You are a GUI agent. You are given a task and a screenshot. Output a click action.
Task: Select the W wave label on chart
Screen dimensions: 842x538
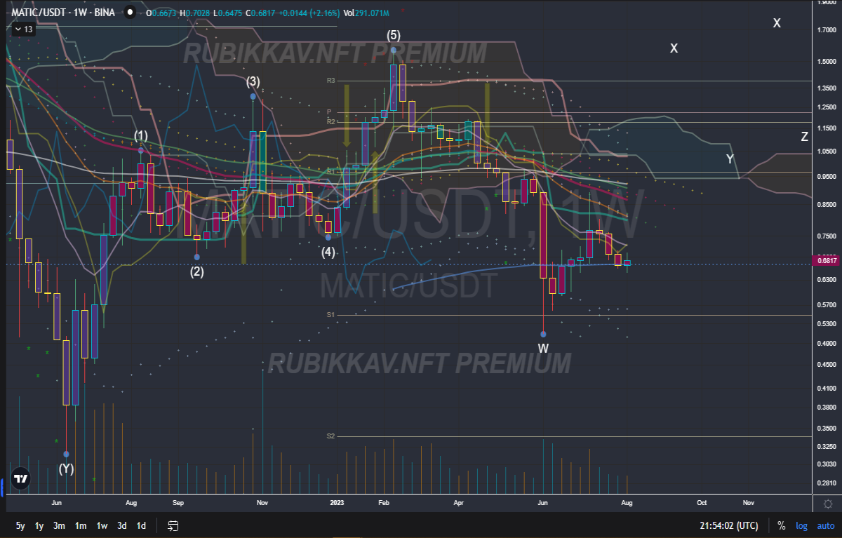pos(544,348)
